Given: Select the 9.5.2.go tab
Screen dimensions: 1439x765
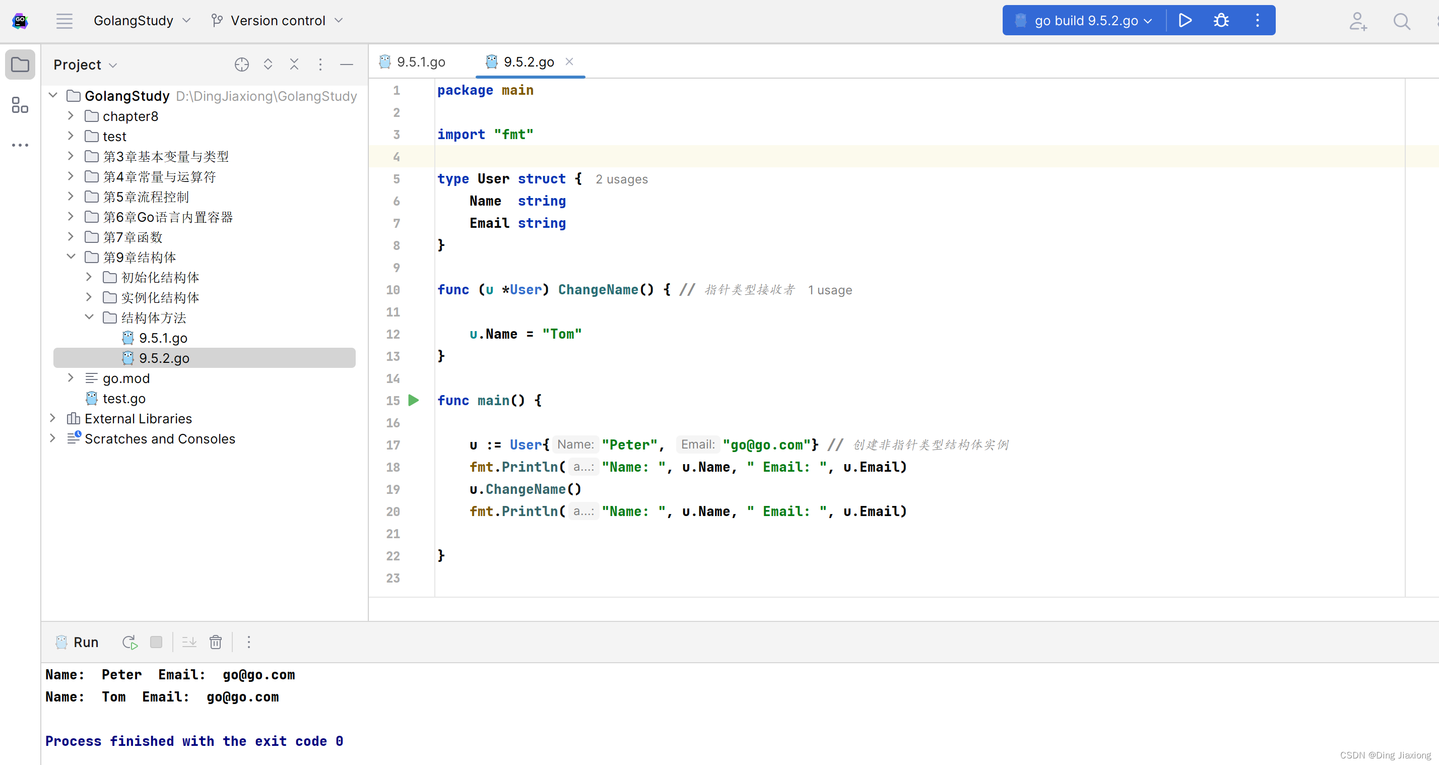Looking at the screenshot, I should click(528, 62).
